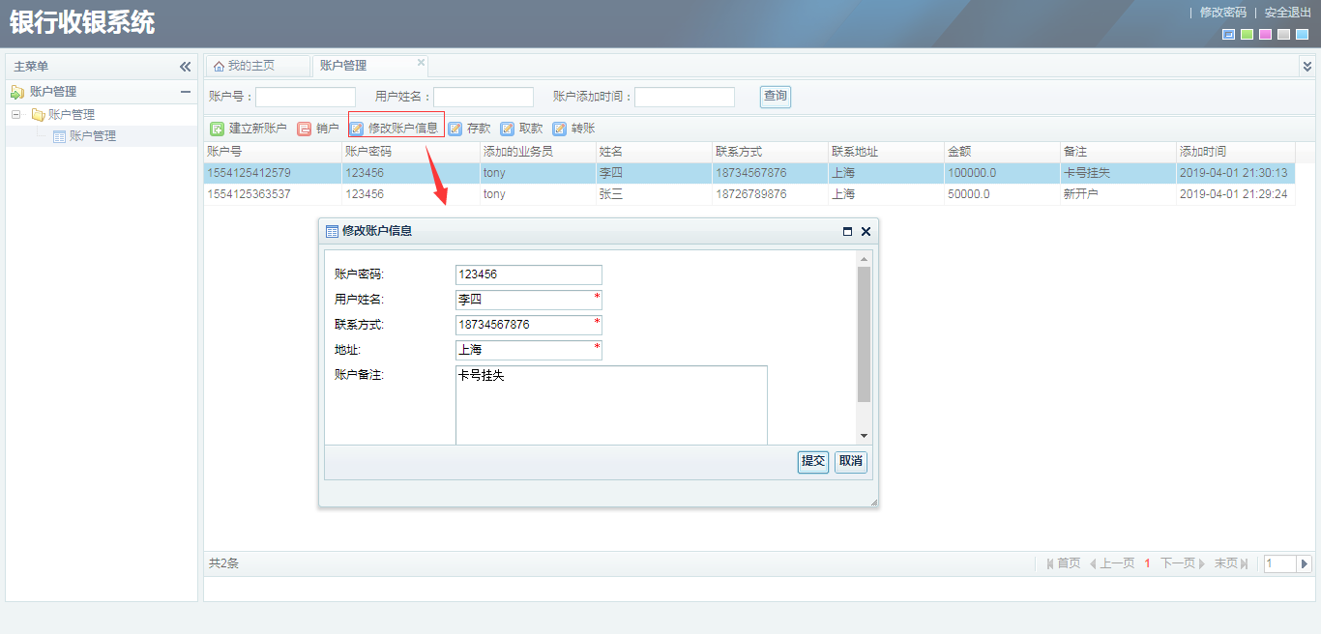Click the 账户号 column header
1321x634 pixels.
click(x=273, y=153)
